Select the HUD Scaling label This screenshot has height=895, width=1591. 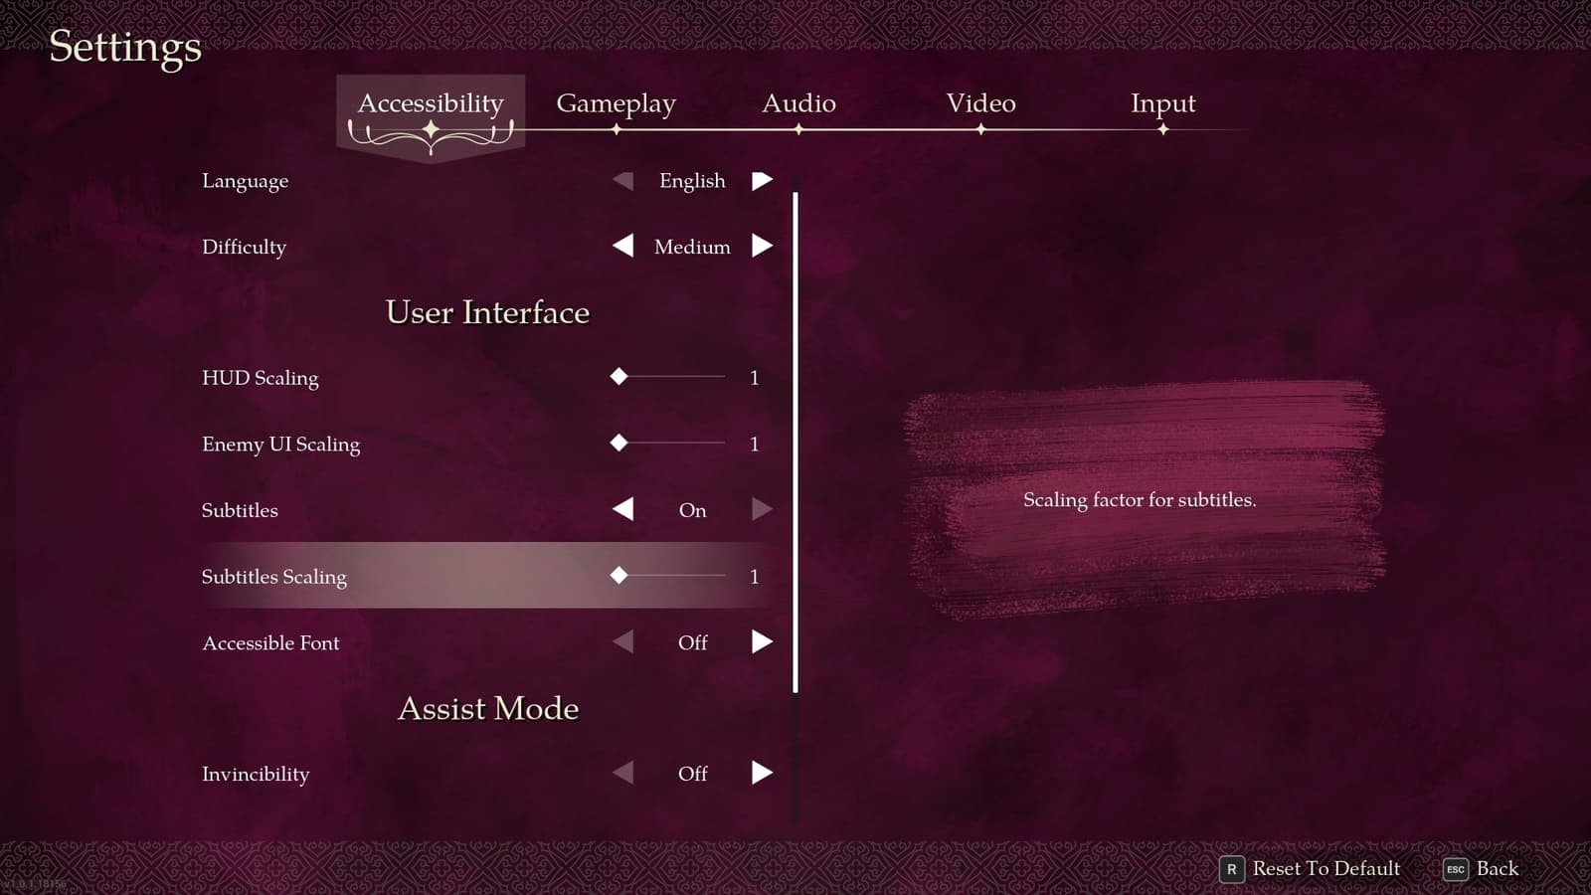[261, 378]
